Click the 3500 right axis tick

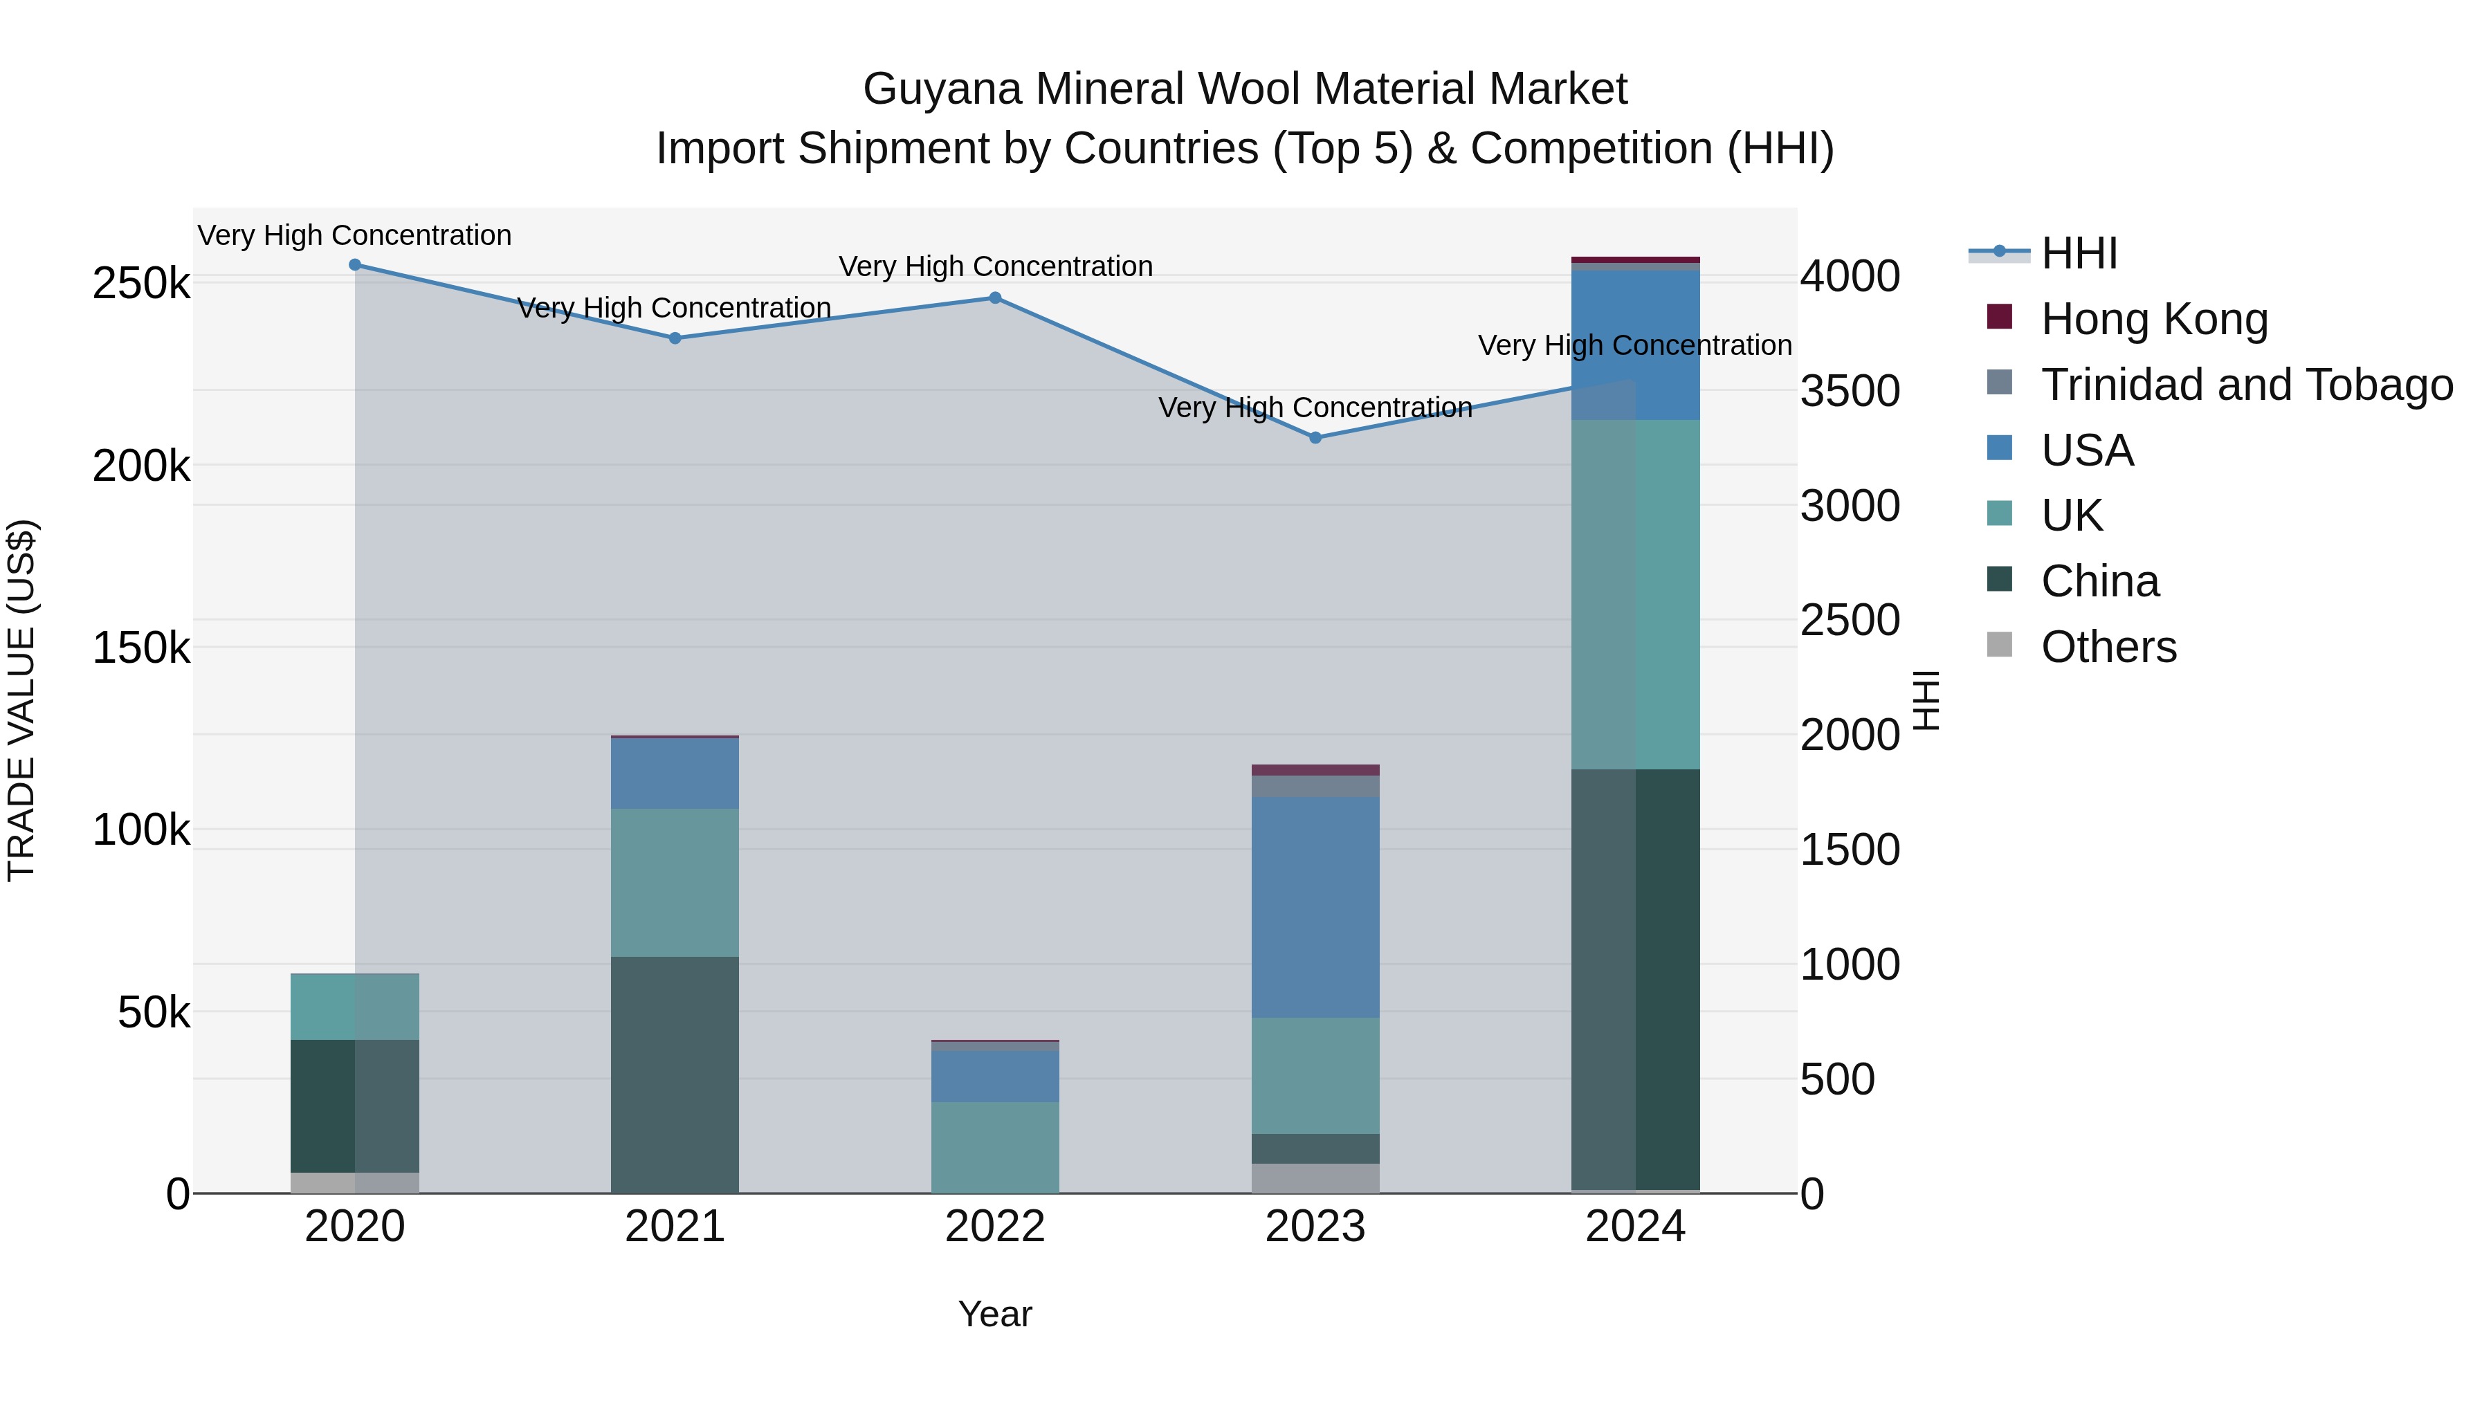(x=1850, y=392)
